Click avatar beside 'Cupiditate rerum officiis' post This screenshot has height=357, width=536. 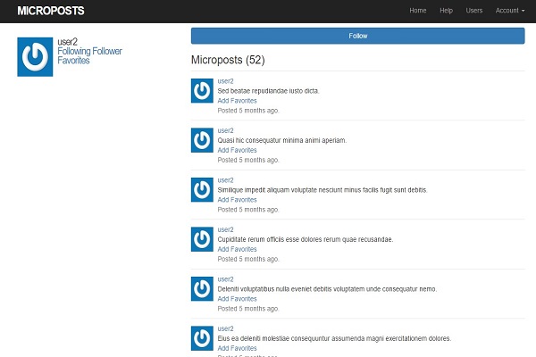pos(203,239)
